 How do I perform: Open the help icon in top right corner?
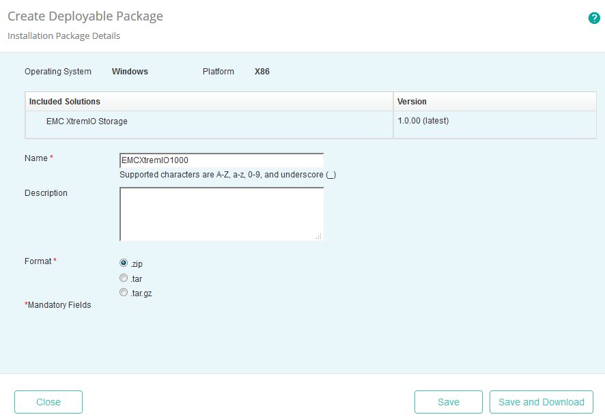click(593, 18)
